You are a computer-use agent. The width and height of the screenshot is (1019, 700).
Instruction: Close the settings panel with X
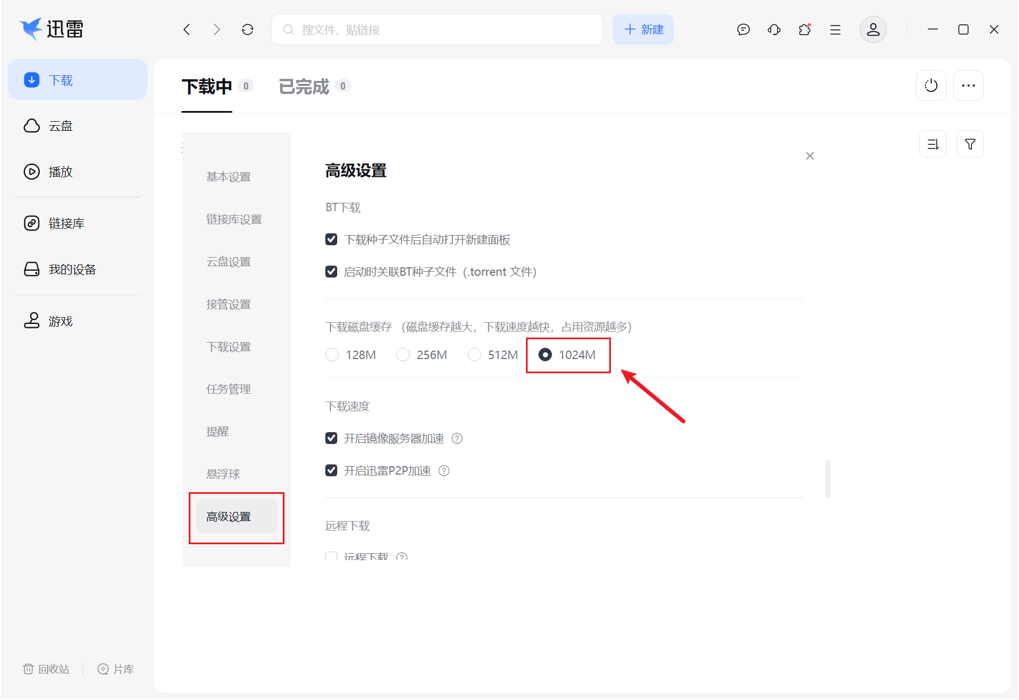[x=810, y=156]
